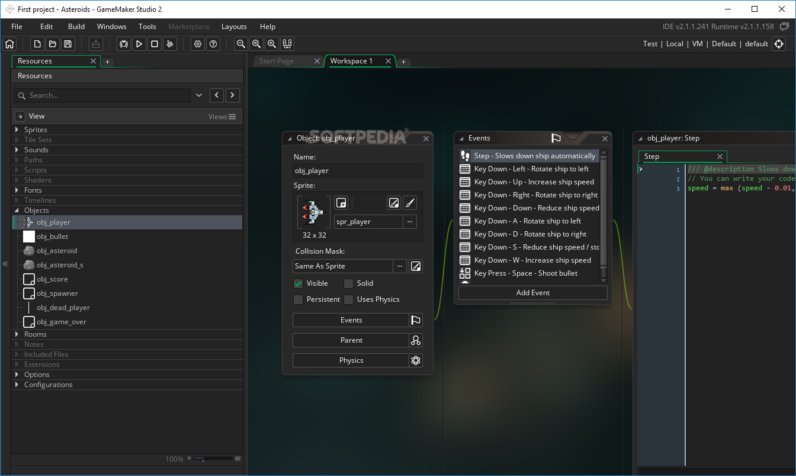The width and height of the screenshot is (796, 476).
Task: Click the Add Event button
Action: pyautogui.click(x=533, y=293)
